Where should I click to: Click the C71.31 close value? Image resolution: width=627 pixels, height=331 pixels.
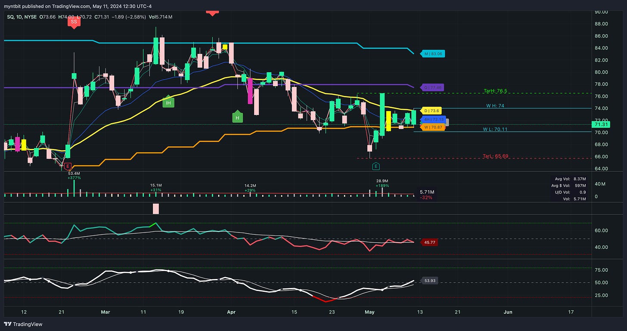102,17
